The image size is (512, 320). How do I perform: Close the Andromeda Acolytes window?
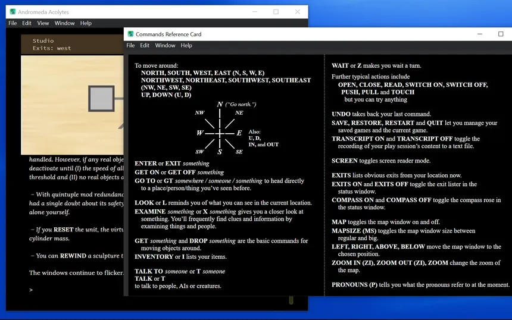[298, 12]
